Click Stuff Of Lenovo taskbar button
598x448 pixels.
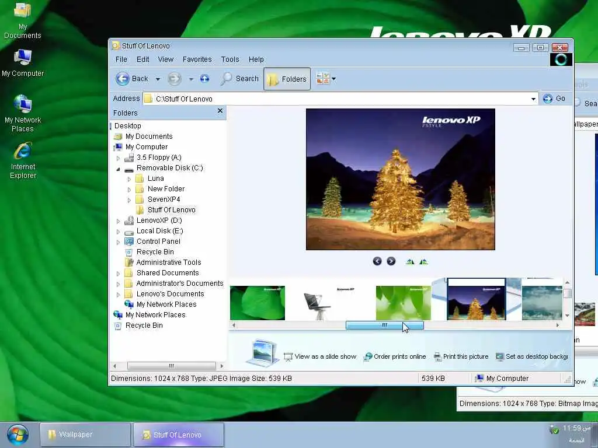[179, 435]
